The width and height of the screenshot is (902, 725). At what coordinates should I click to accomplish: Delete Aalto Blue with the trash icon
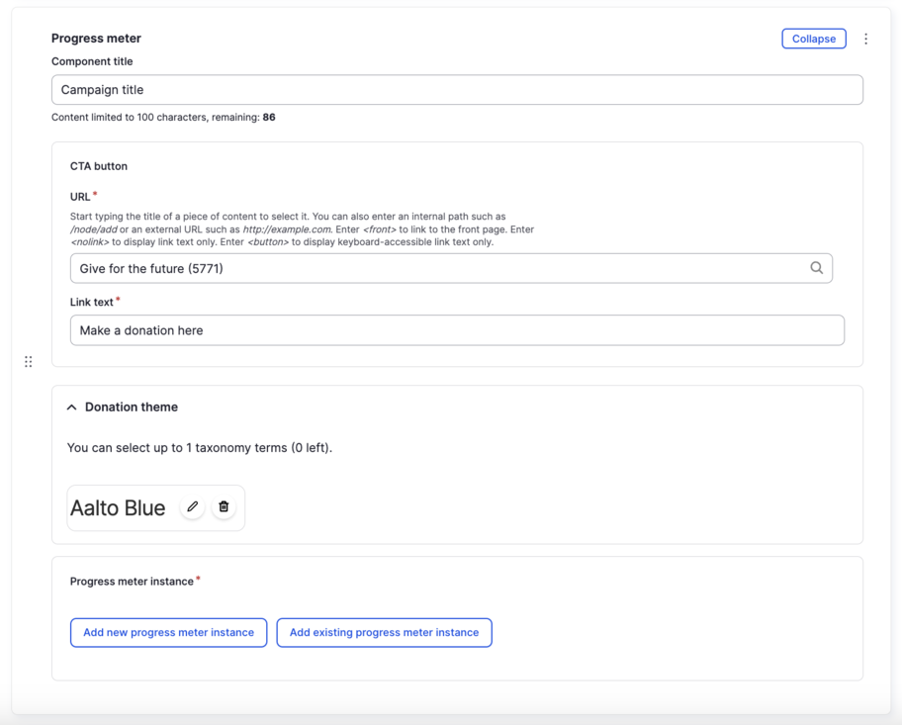point(224,507)
